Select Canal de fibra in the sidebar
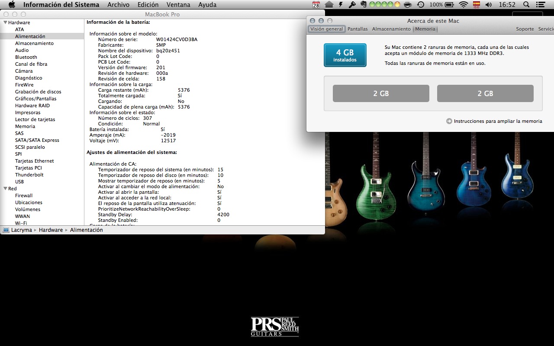Image resolution: width=554 pixels, height=346 pixels. pos(31,64)
